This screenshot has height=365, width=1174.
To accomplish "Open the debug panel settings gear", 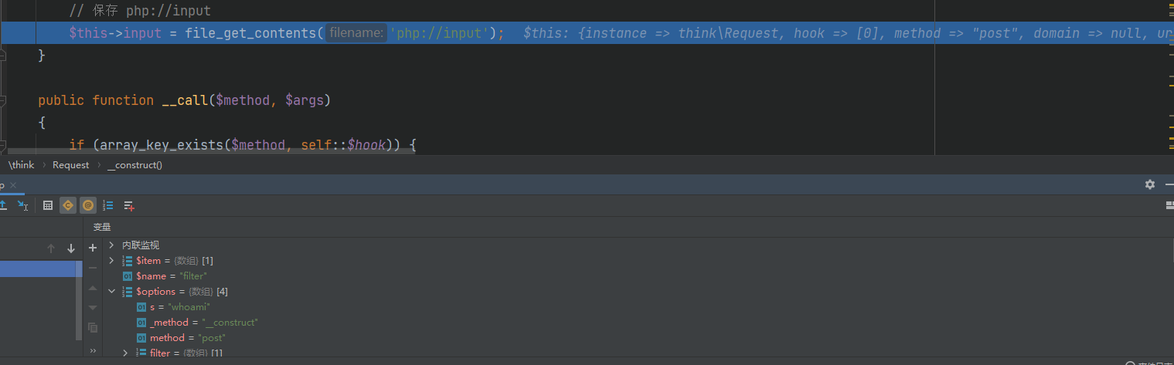I will (x=1149, y=184).
